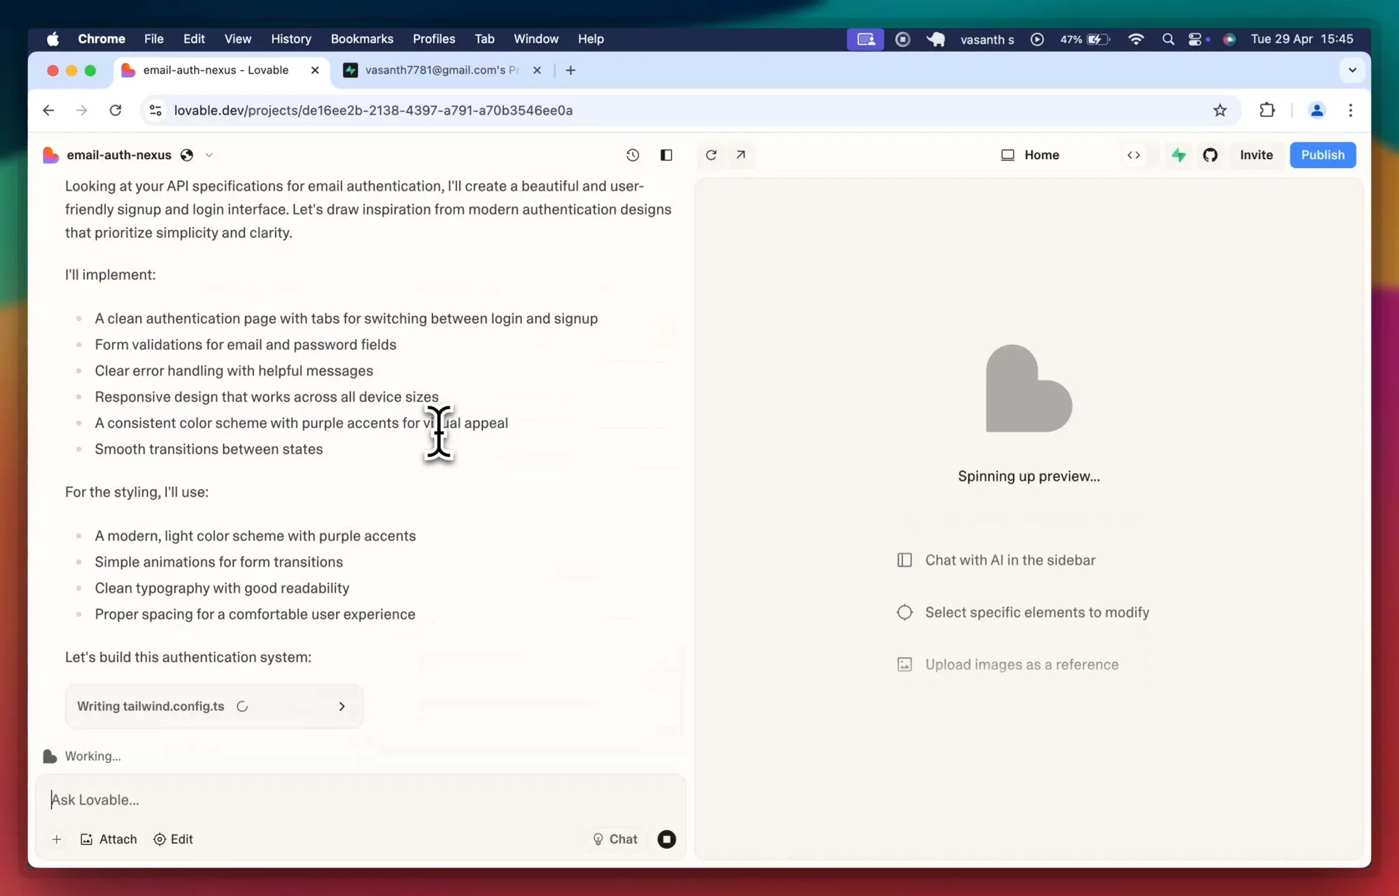Image resolution: width=1399 pixels, height=896 pixels.
Task: Toggle the sidebar panel layout icon
Action: click(666, 155)
